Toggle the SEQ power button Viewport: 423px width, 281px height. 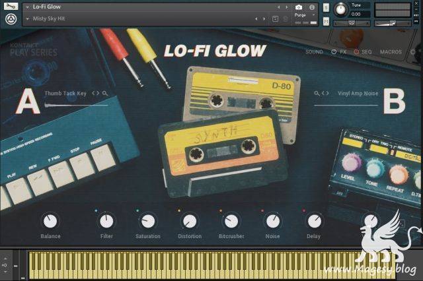click(356, 51)
